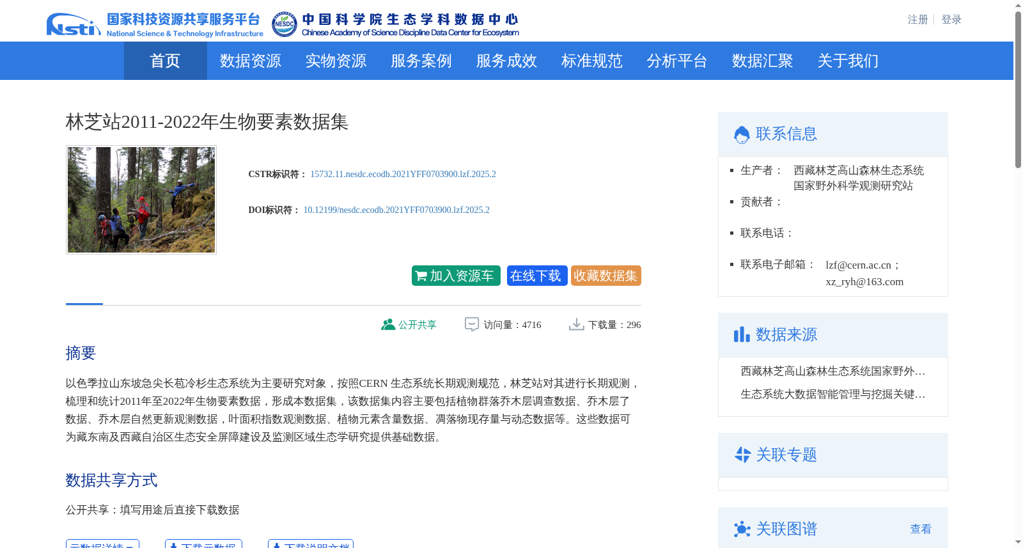
Task: Click the 下载量：296 count text
Action: [614, 325]
